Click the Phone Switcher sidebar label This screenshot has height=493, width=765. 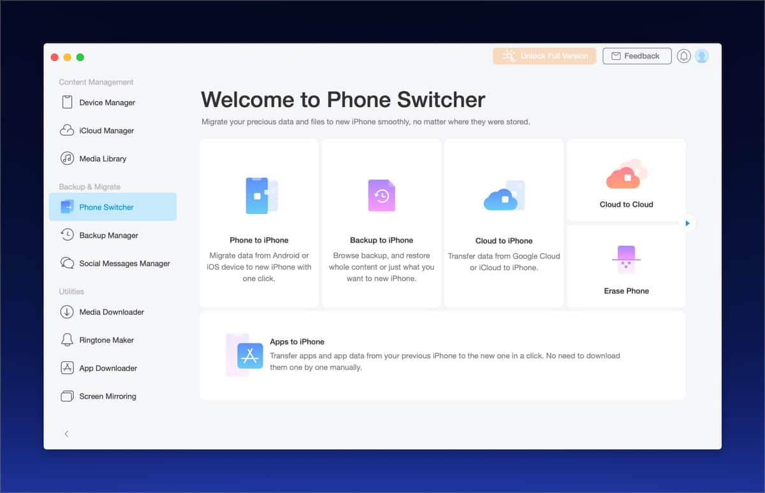[x=106, y=207]
